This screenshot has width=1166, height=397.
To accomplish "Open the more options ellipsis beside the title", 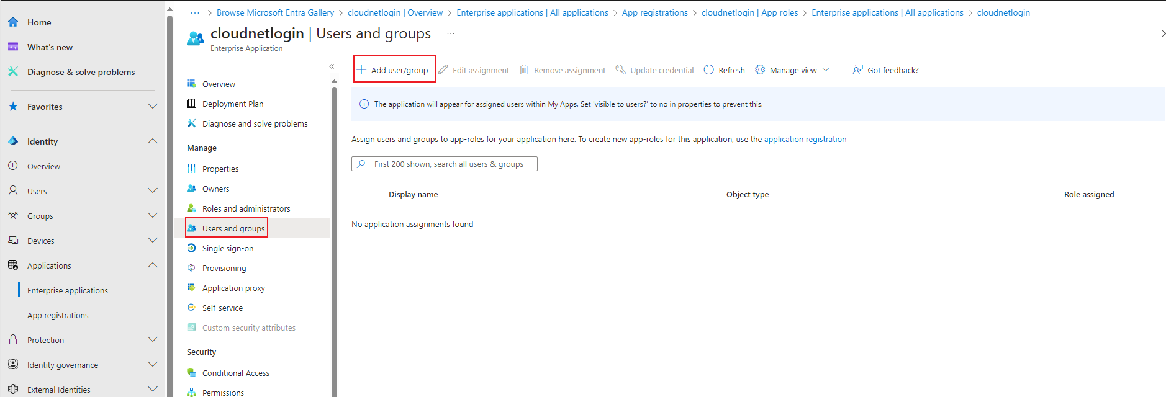I will [450, 33].
